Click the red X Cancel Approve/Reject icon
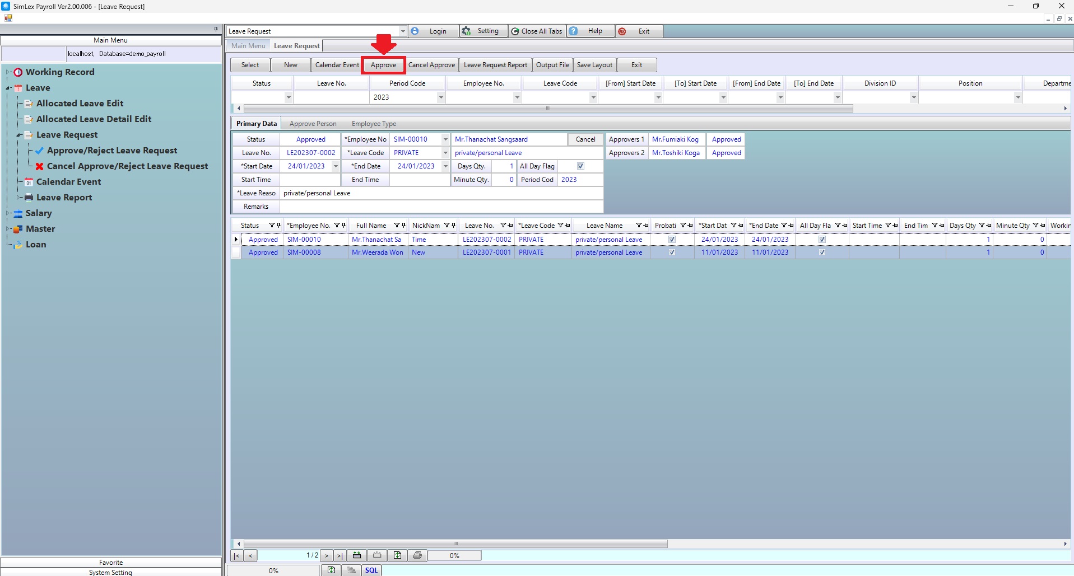 pos(40,166)
